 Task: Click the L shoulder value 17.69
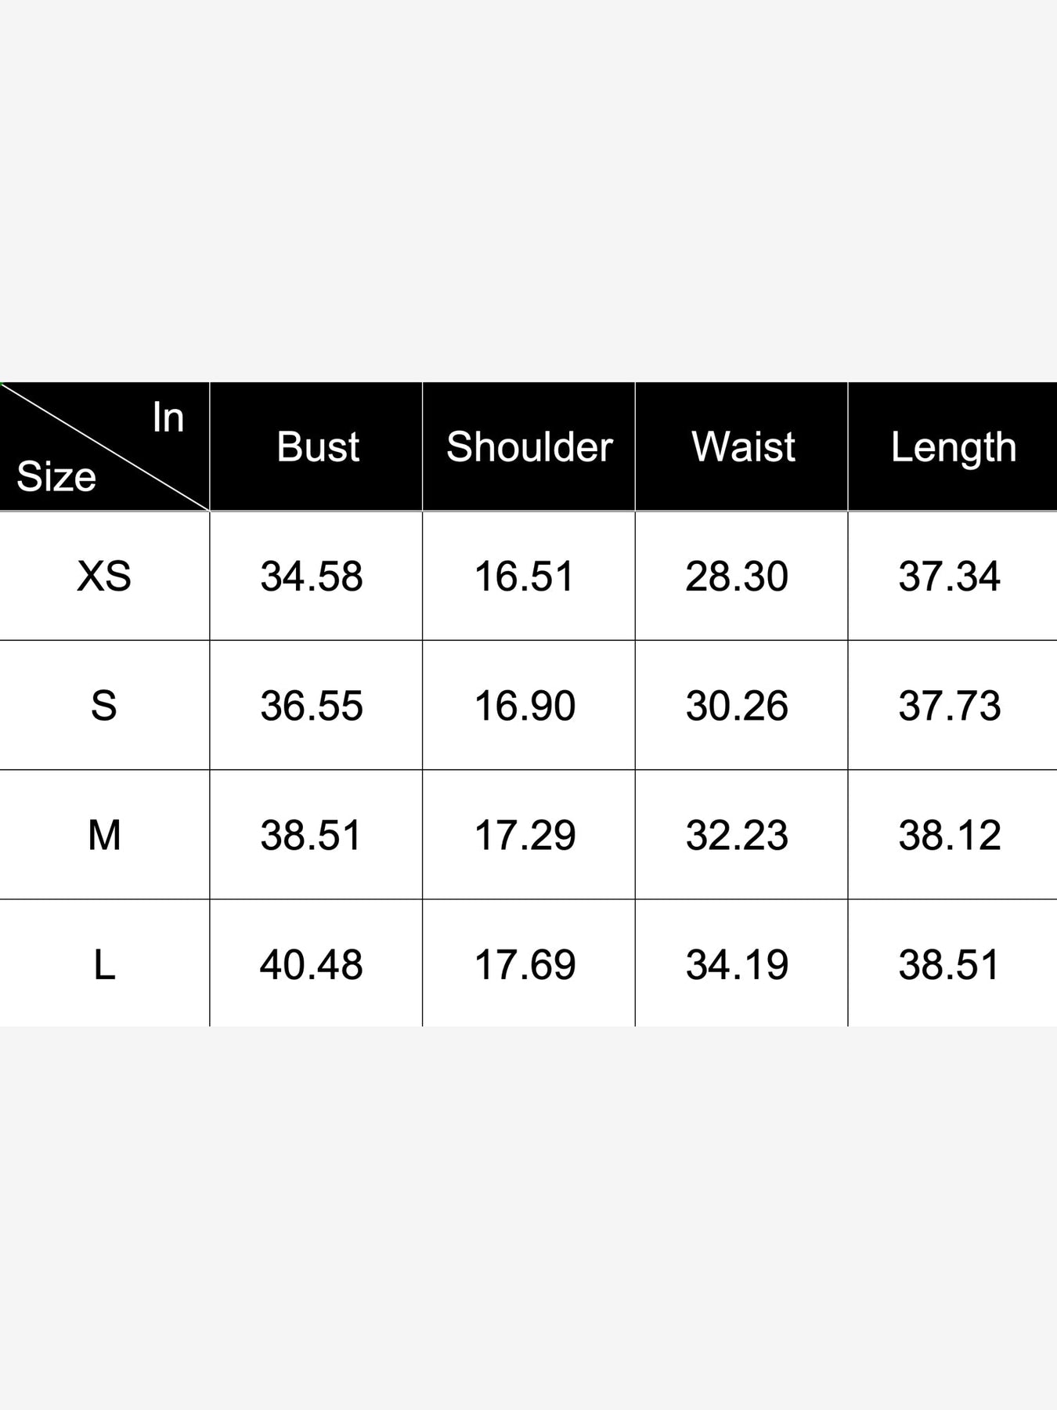pyautogui.click(x=525, y=964)
